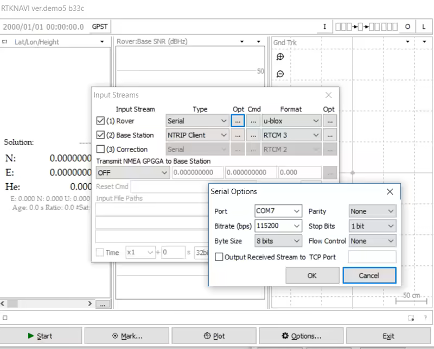
Task: Check Output Received Stream to TCP Port
Action: click(x=219, y=257)
